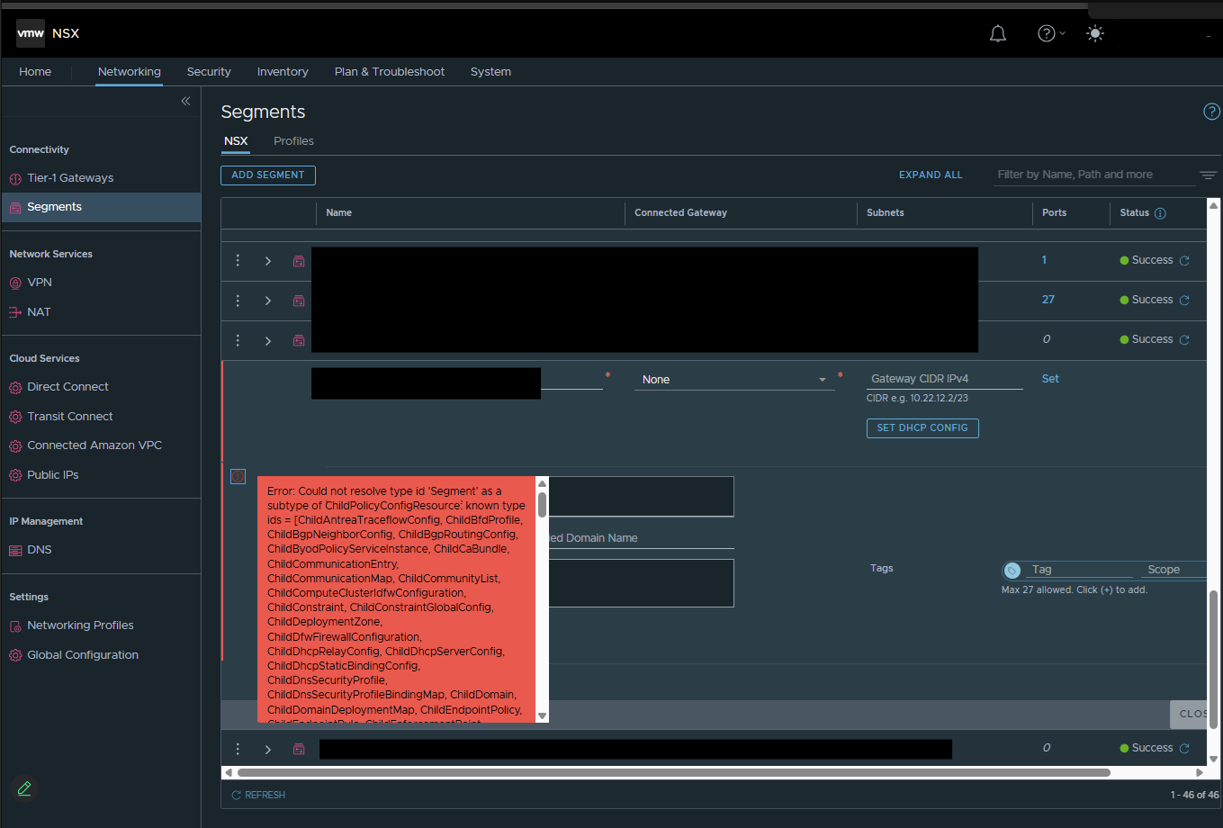Open the Connected Gateway None dropdown

[x=734, y=380]
